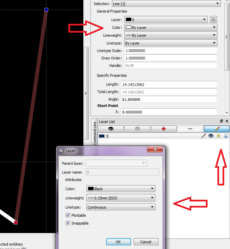The width and height of the screenshot is (230, 249).
Task: Click the layer 0 color swatch in list
Action: [102, 136]
